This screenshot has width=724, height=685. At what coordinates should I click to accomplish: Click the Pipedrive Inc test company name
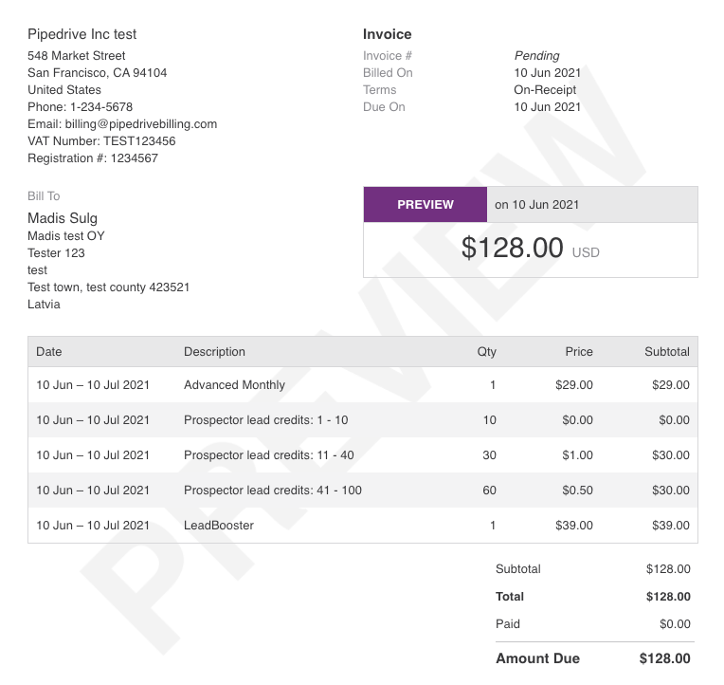(x=82, y=34)
